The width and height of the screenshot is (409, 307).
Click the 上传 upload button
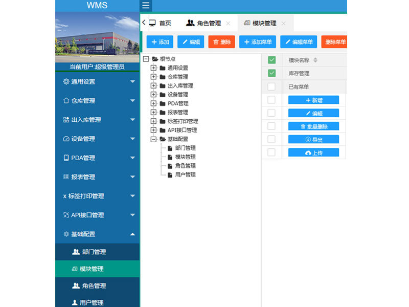313,152
